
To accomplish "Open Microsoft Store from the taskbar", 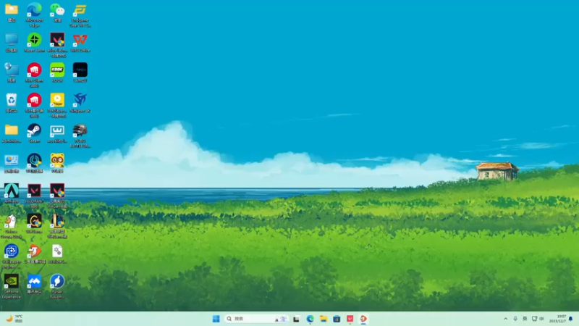I will click(x=337, y=319).
